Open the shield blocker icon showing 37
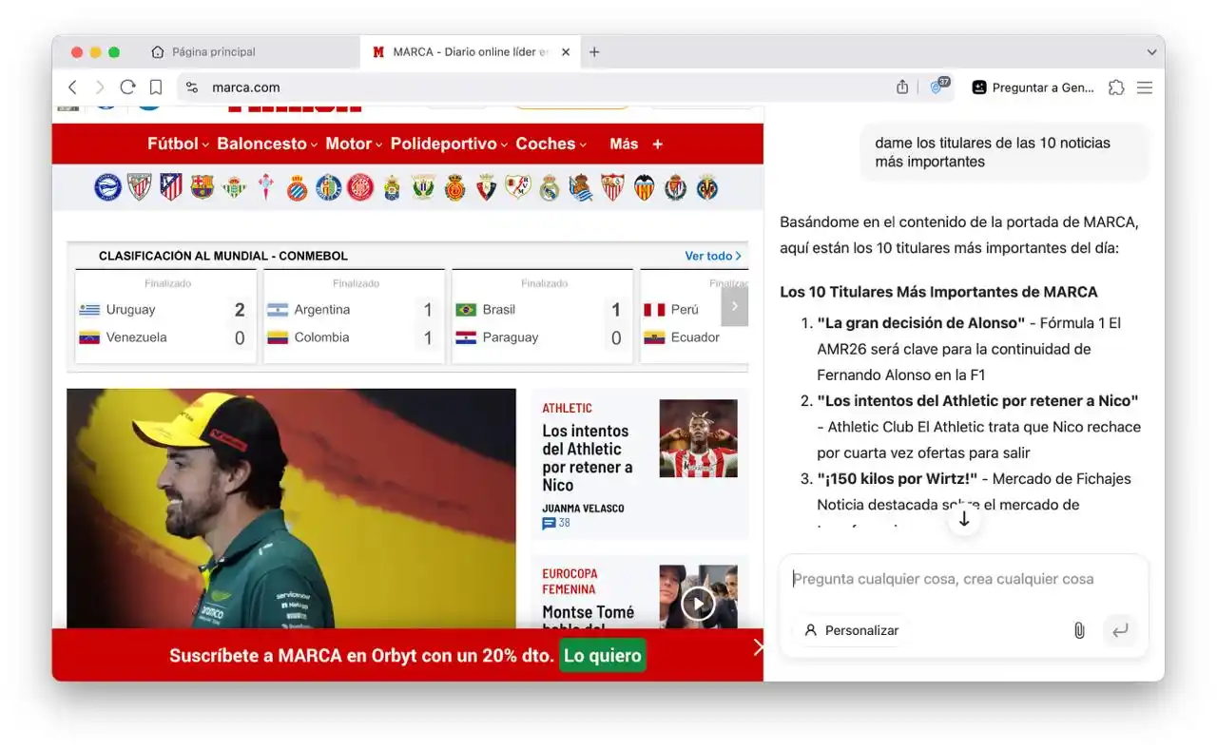The image size is (1217, 750). [x=939, y=87]
